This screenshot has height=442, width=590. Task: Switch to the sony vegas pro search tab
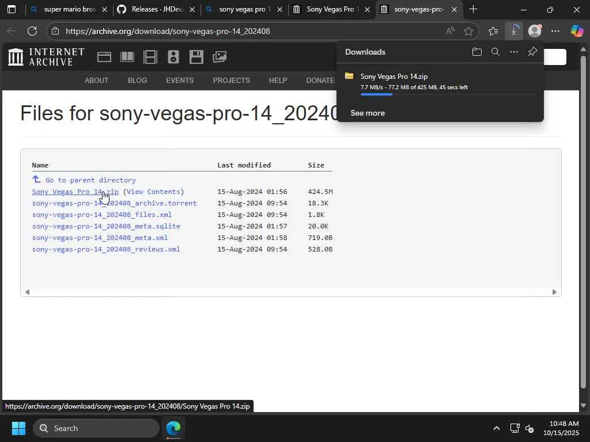(244, 9)
